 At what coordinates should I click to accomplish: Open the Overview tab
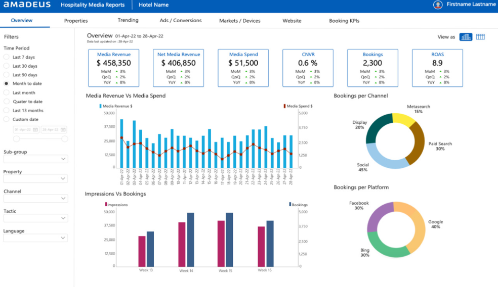(x=22, y=20)
